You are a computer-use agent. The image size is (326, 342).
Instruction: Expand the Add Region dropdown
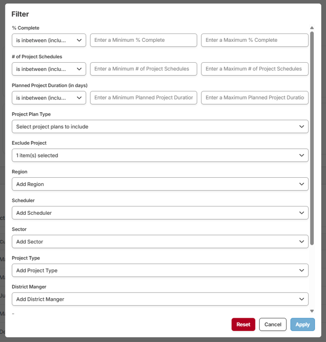point(160,184)
